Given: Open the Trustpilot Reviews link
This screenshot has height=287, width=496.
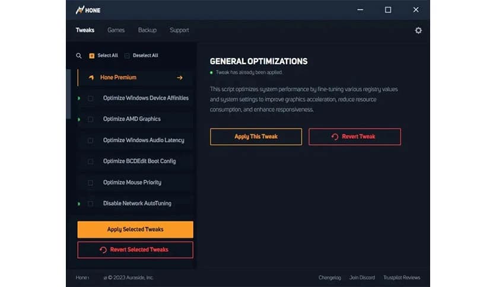Looking at the screenshot, I should 402,278.
